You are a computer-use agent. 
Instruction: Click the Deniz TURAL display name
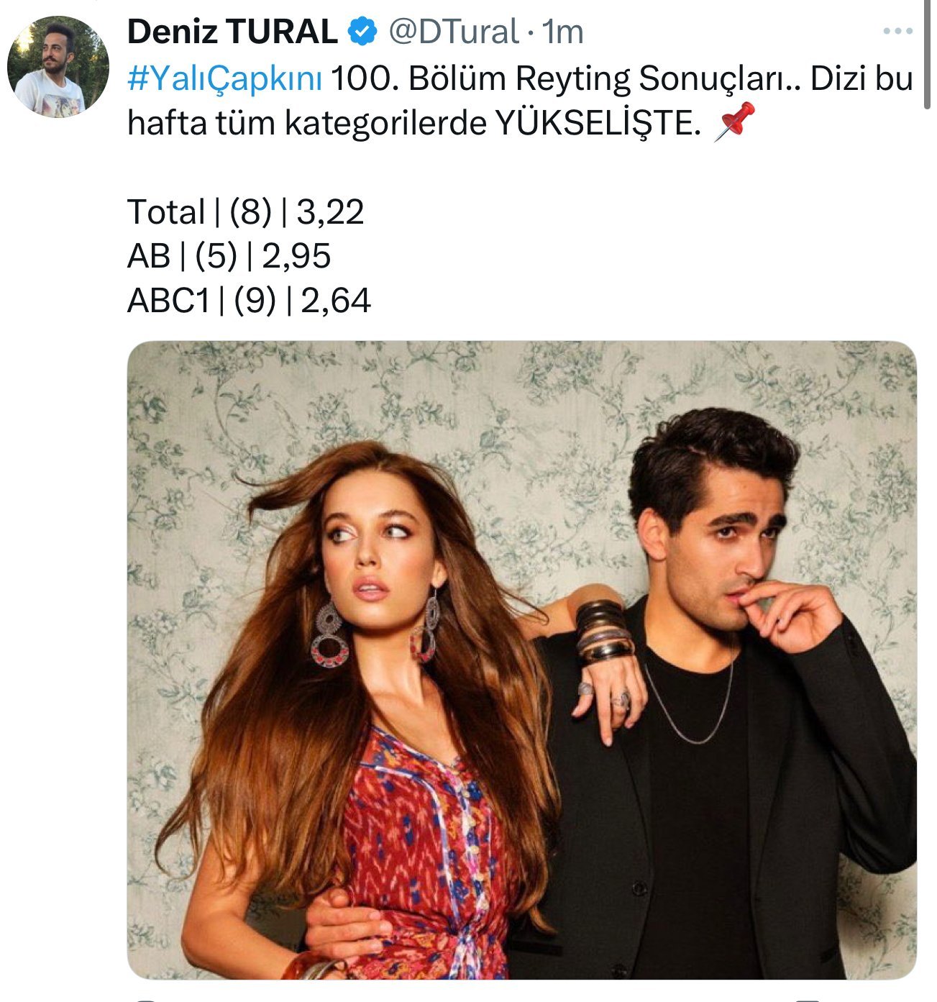[232, 32]
